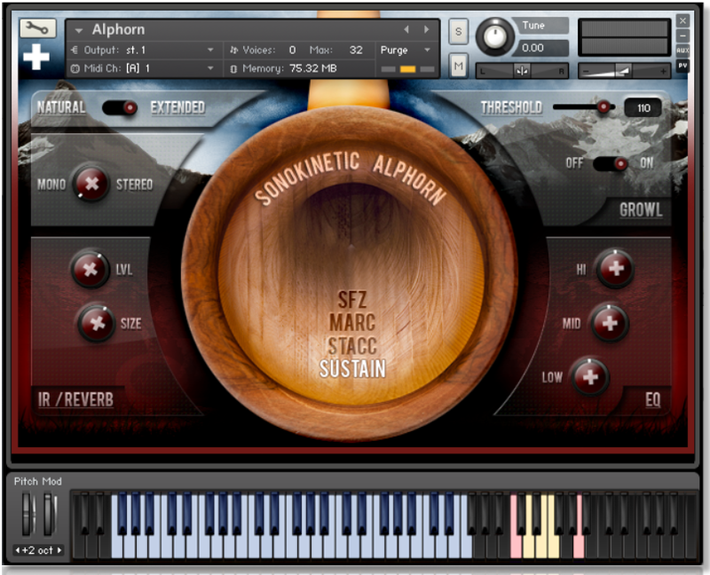The height and width of the screenshot is (575, 710).
Task: Click the pan L/R slider
Action: point(522,71)
